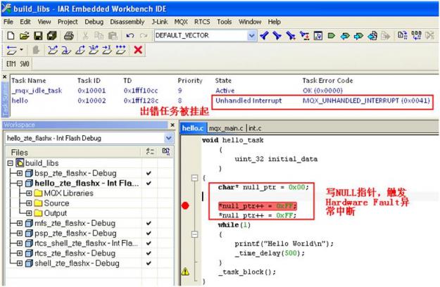The height and width of the screenshot is (287, 440).
Task: Click the New document icon
Action: click(x=11, y=36)
